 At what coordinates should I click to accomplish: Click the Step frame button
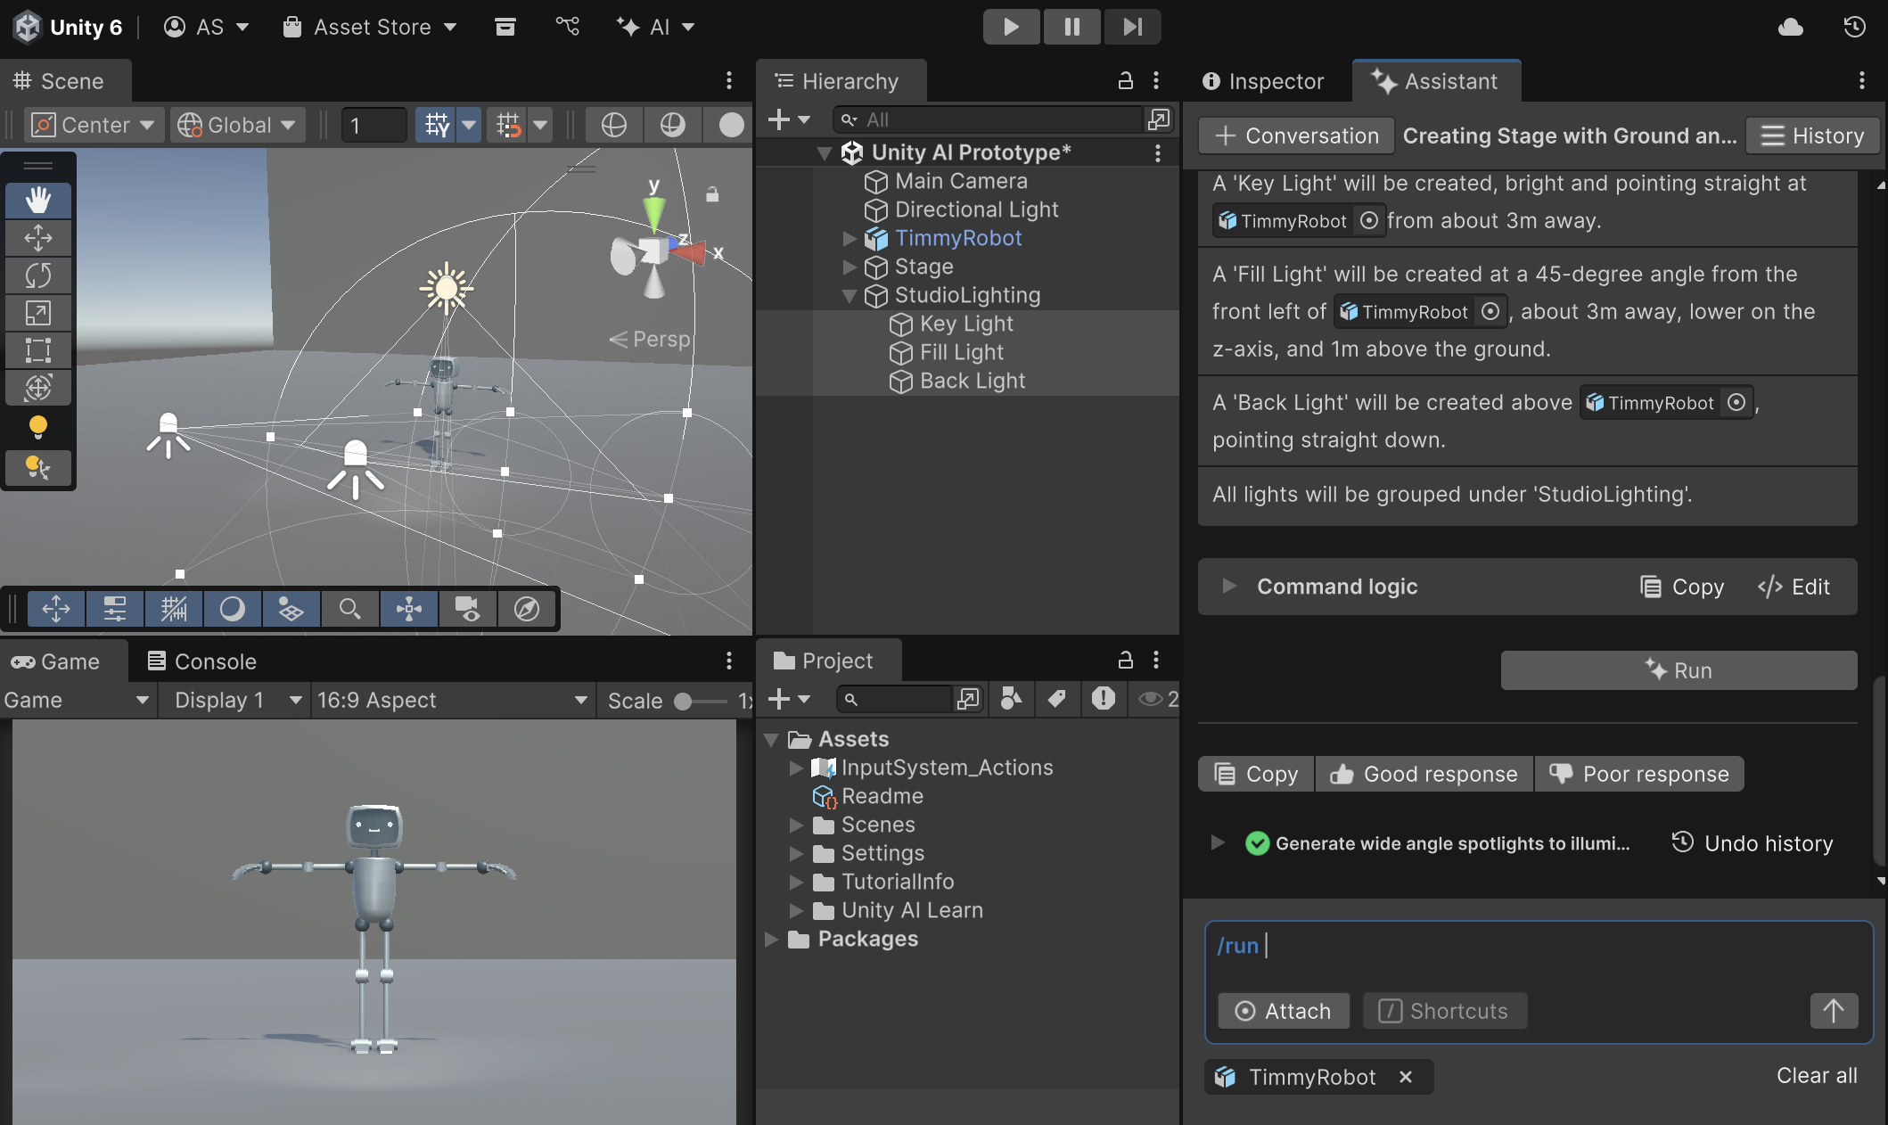(1131, 27)
